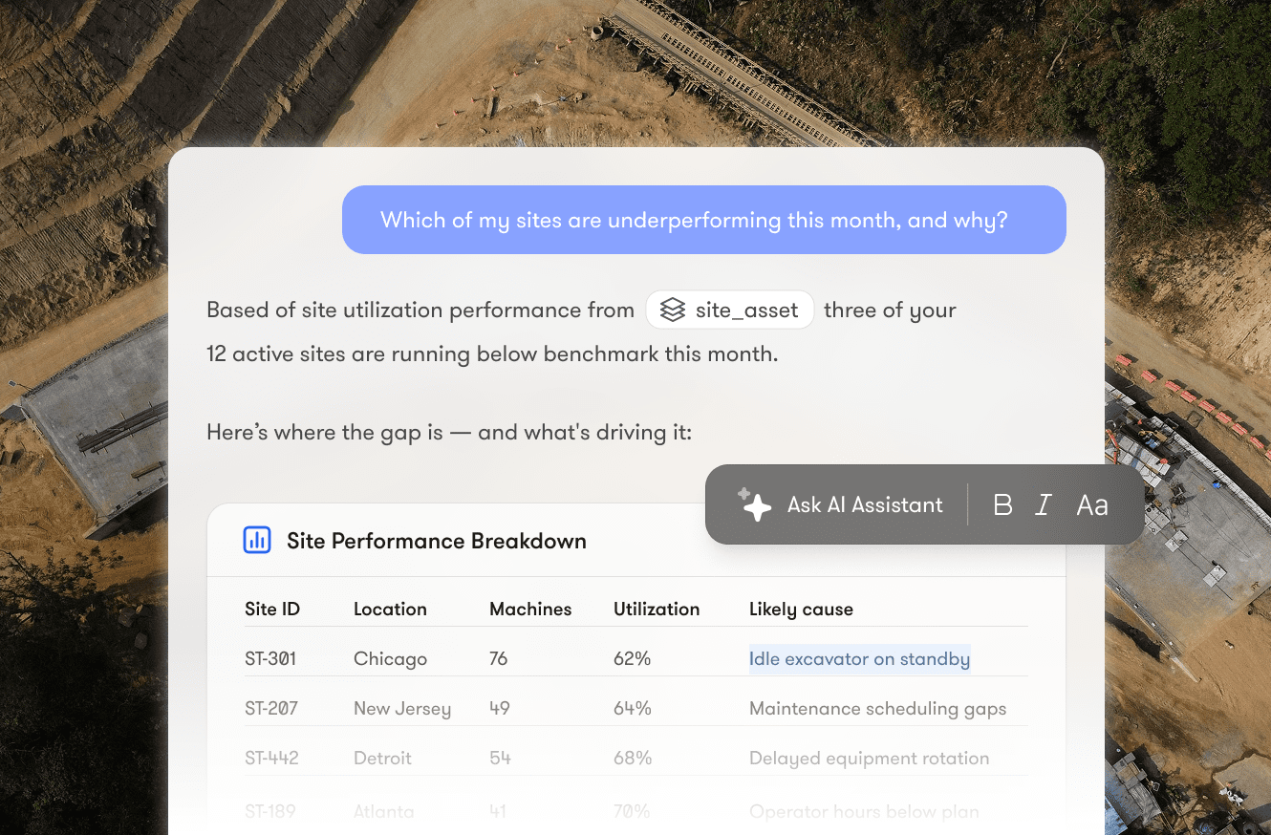Click the sentence starting Here's where the gap is
Screen dimensions: 1271x835
(x=449, y=433)
